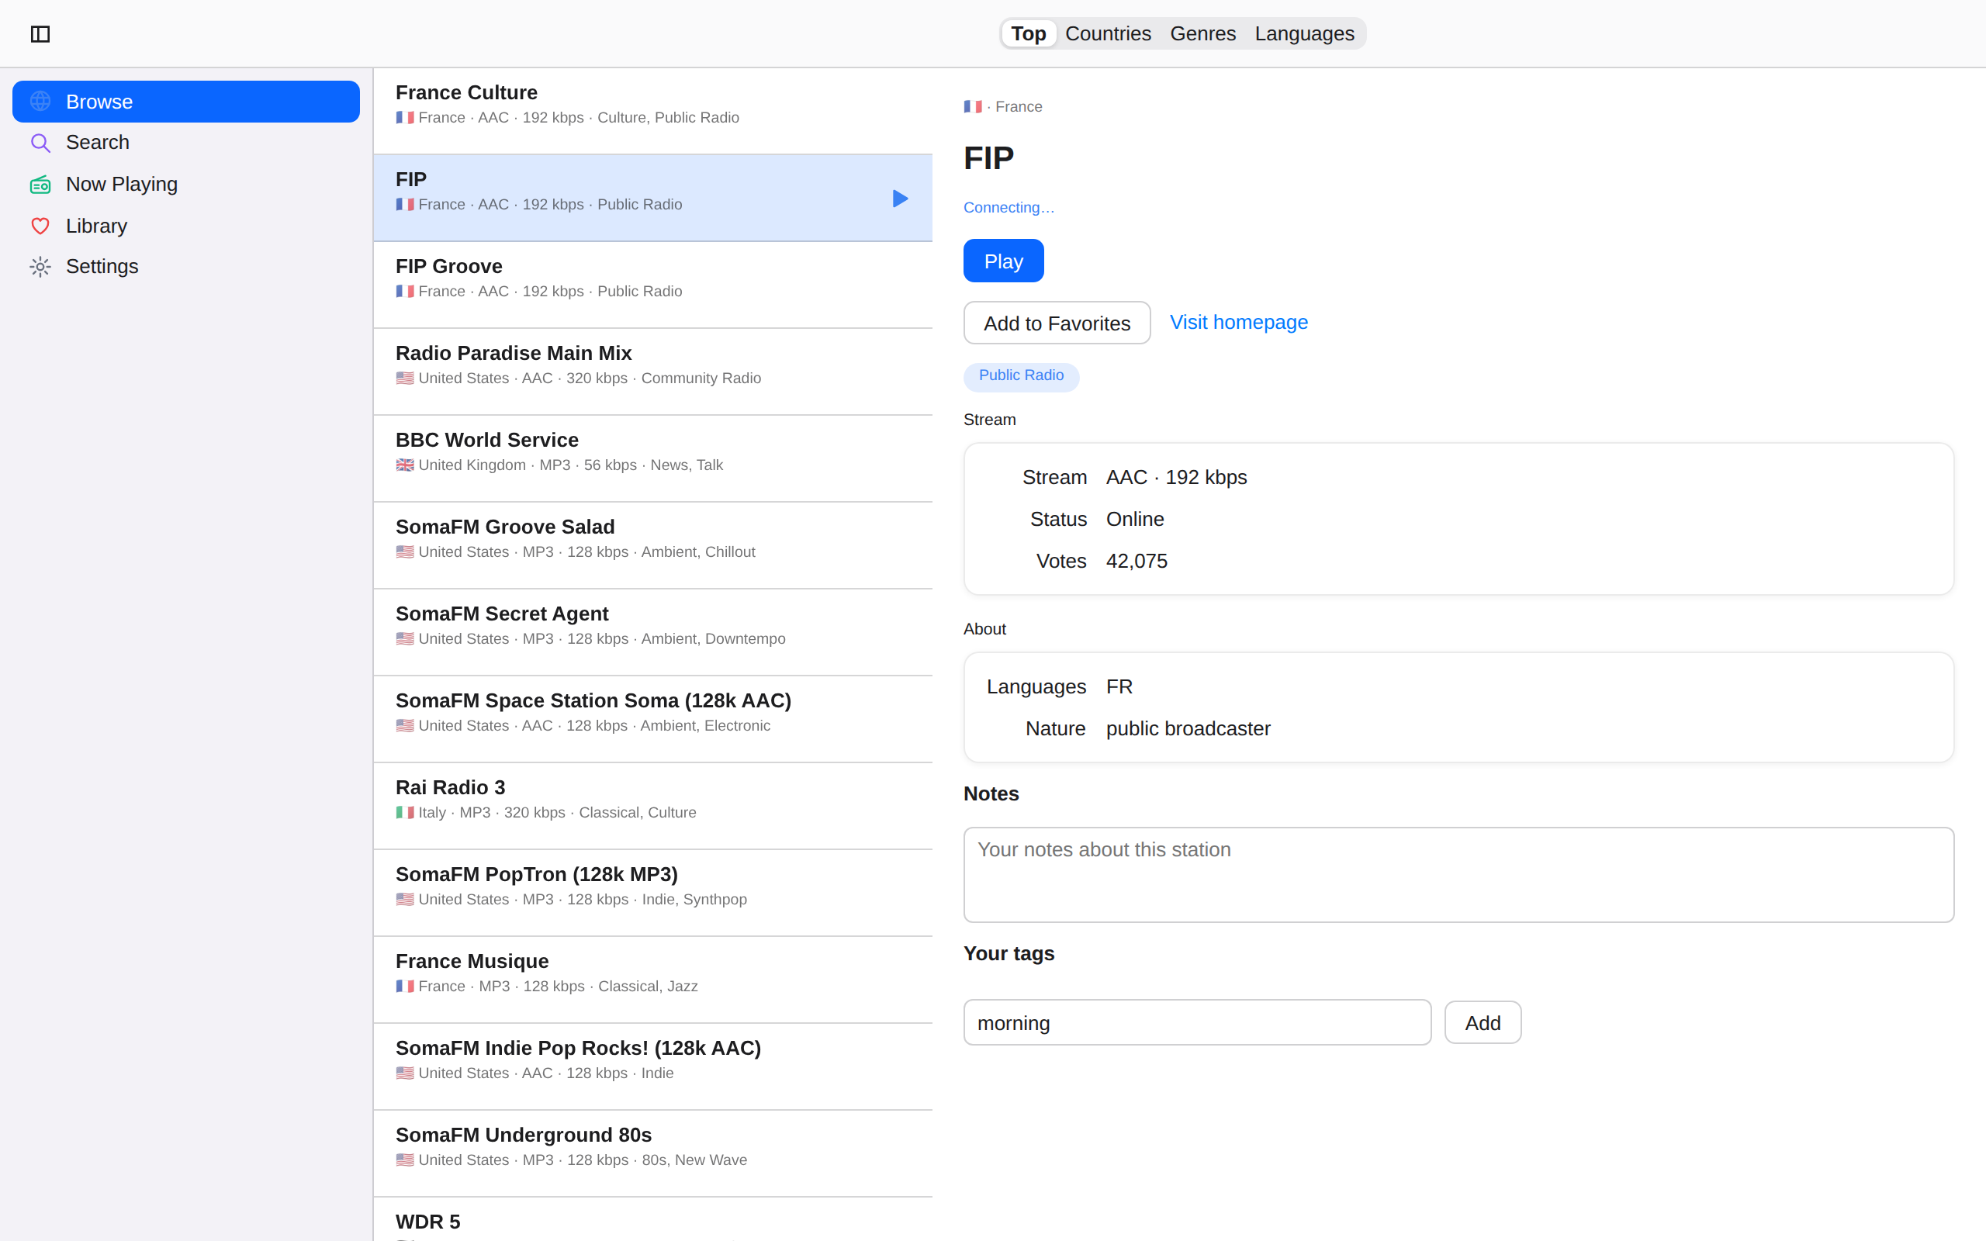The image size is (1986, 1241).
Task: Select SomaFM Space Station Soma station
Action: [653, 720]
